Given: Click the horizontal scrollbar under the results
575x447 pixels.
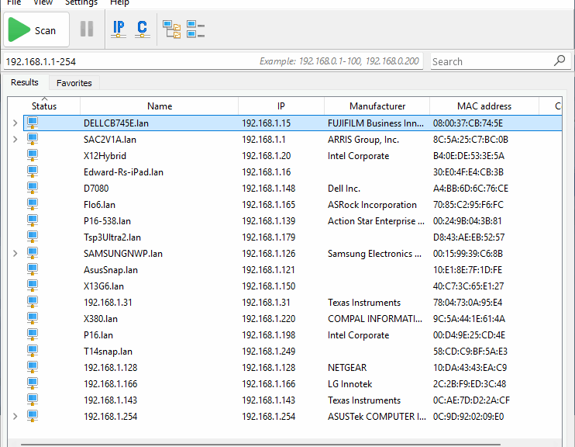Looking at the screenshot, I should click(260, 445).
